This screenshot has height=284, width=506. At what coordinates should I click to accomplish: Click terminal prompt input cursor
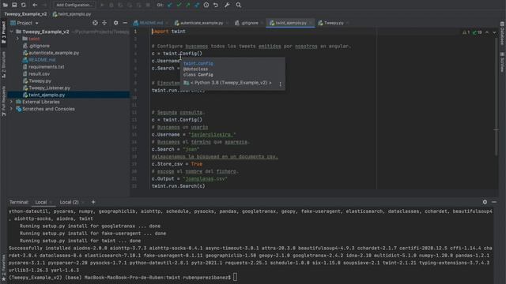(x=236, y=277)
